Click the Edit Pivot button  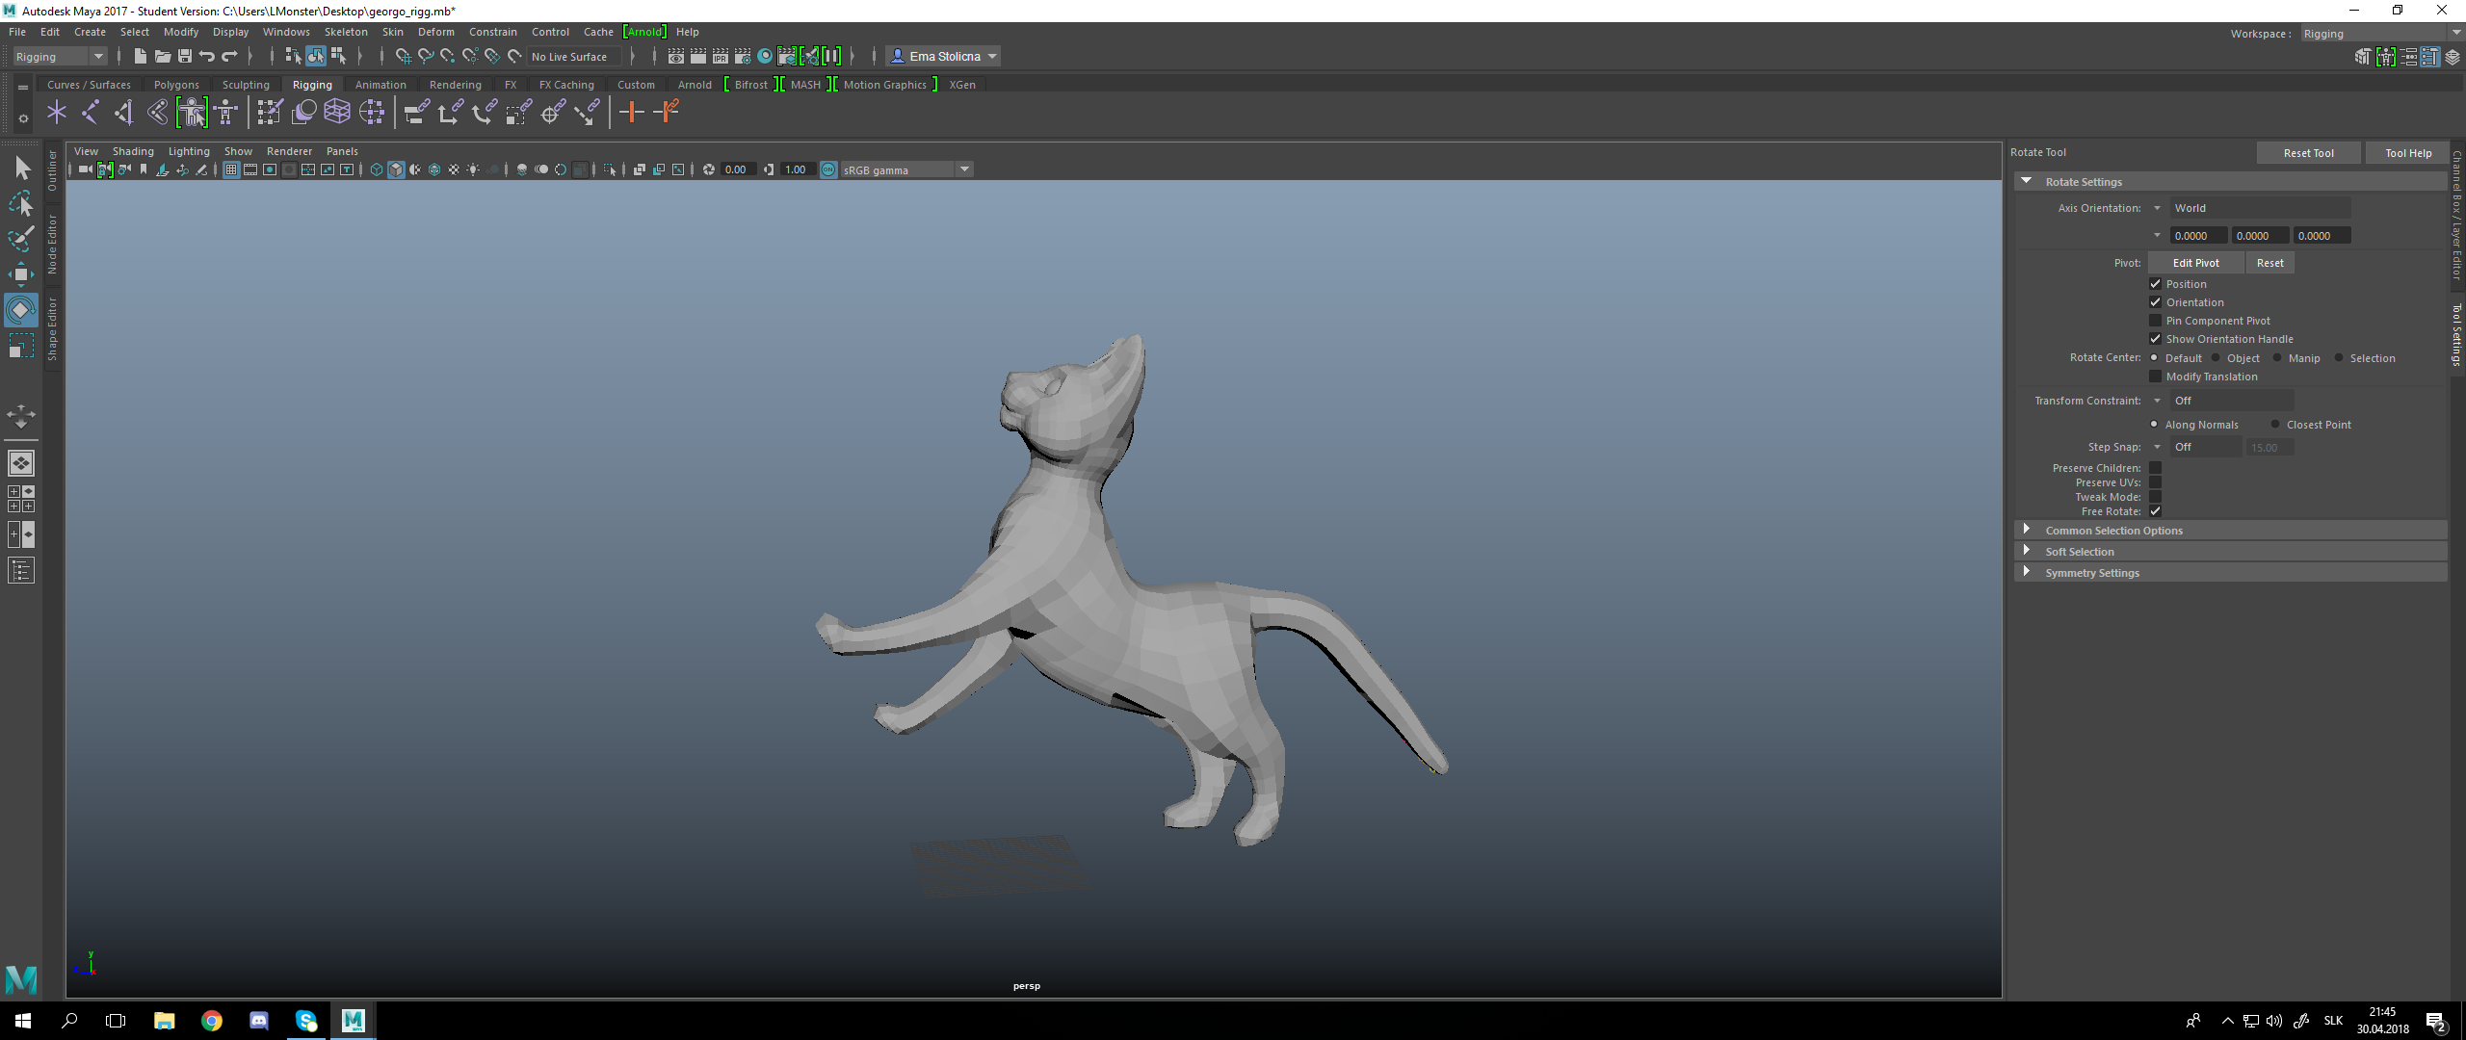click(2195, 263)
